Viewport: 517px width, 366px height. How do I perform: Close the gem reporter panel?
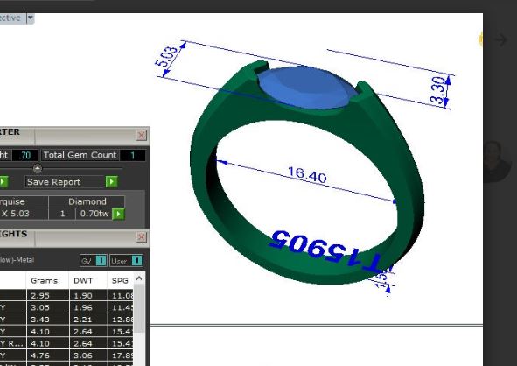142,136
